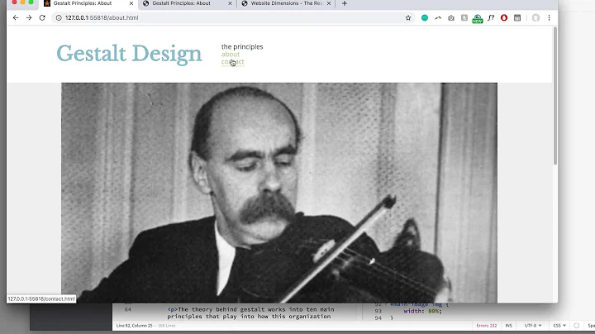The height and width of the screenshot is (334, 595).
Task: Open the gray square extension icon
Action: tap(464, 18)
